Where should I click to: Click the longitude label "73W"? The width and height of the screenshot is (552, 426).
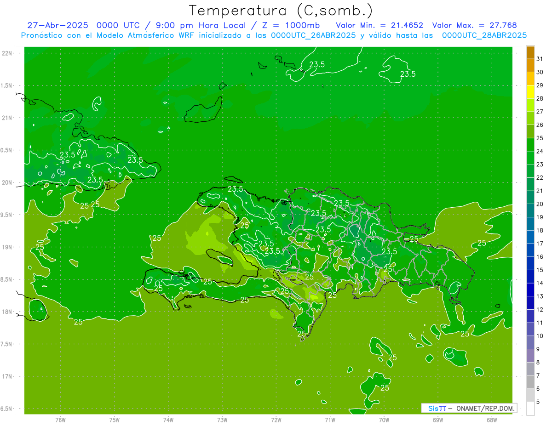(222, 420)
